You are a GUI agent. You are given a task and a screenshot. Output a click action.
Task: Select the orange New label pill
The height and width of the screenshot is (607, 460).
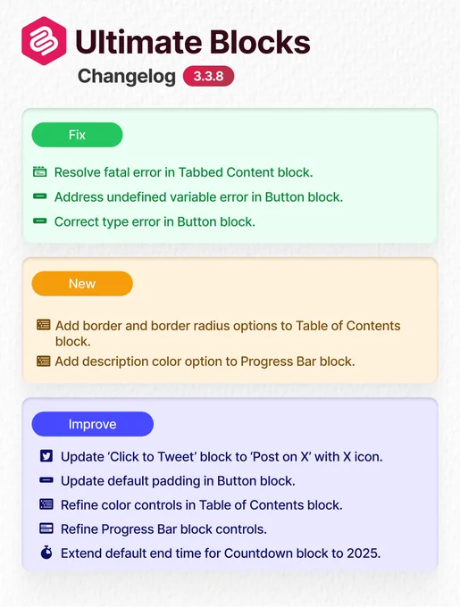[x=82, y=283]
